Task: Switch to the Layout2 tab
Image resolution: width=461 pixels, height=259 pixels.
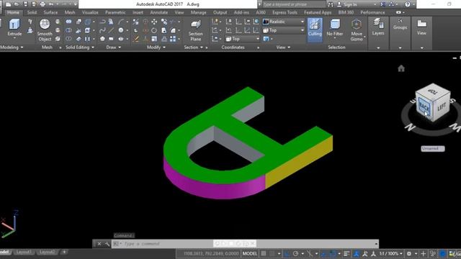Action: point(47,252)
